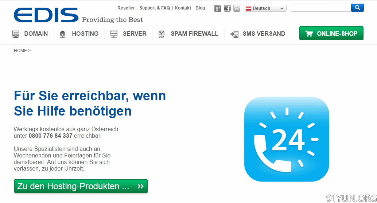
Task: Click the green Online-Shop button
Action: (x=331, y=34)
